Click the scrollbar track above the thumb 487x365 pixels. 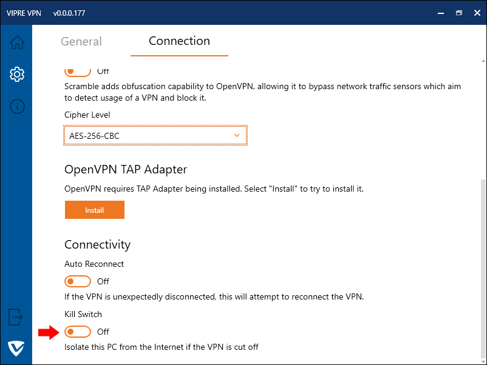483,121
